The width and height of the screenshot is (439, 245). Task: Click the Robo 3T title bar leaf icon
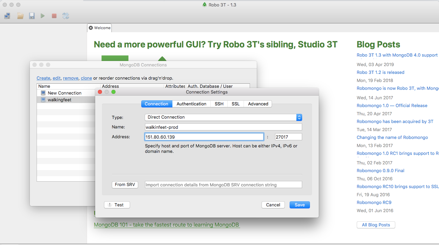tap(205, 5)
